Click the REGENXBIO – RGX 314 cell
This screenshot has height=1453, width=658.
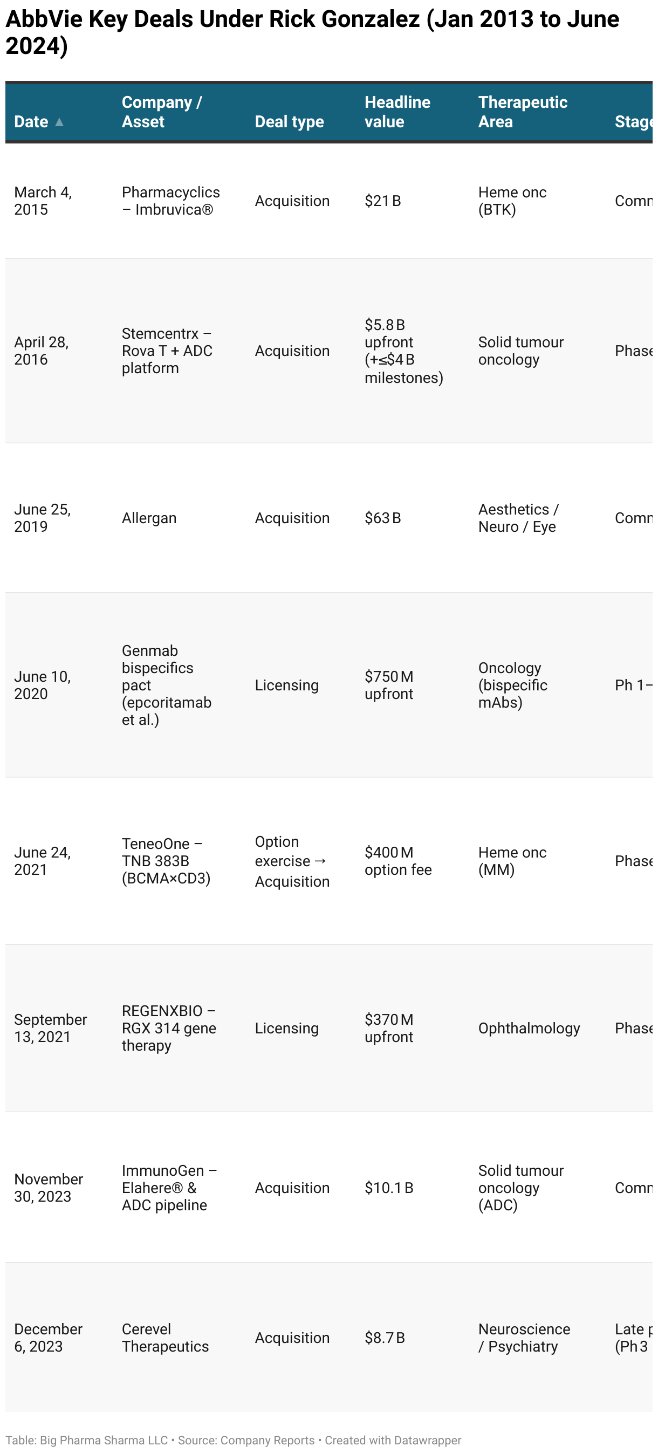pos(169,1027)
